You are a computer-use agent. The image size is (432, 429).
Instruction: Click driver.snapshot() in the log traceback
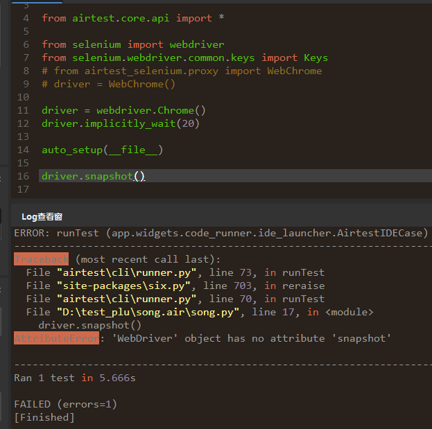tap(90, 326)
